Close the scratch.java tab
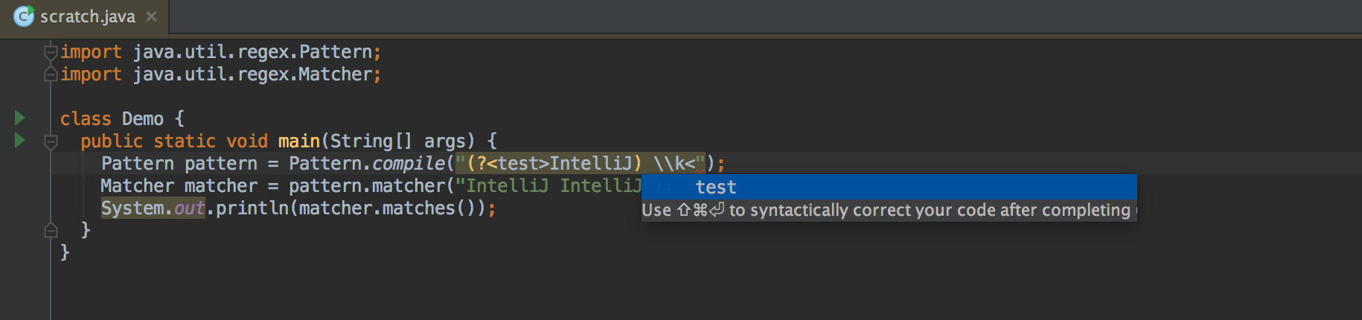The width and height of the screenshot is (1362, 320). (x=151, y=16)
